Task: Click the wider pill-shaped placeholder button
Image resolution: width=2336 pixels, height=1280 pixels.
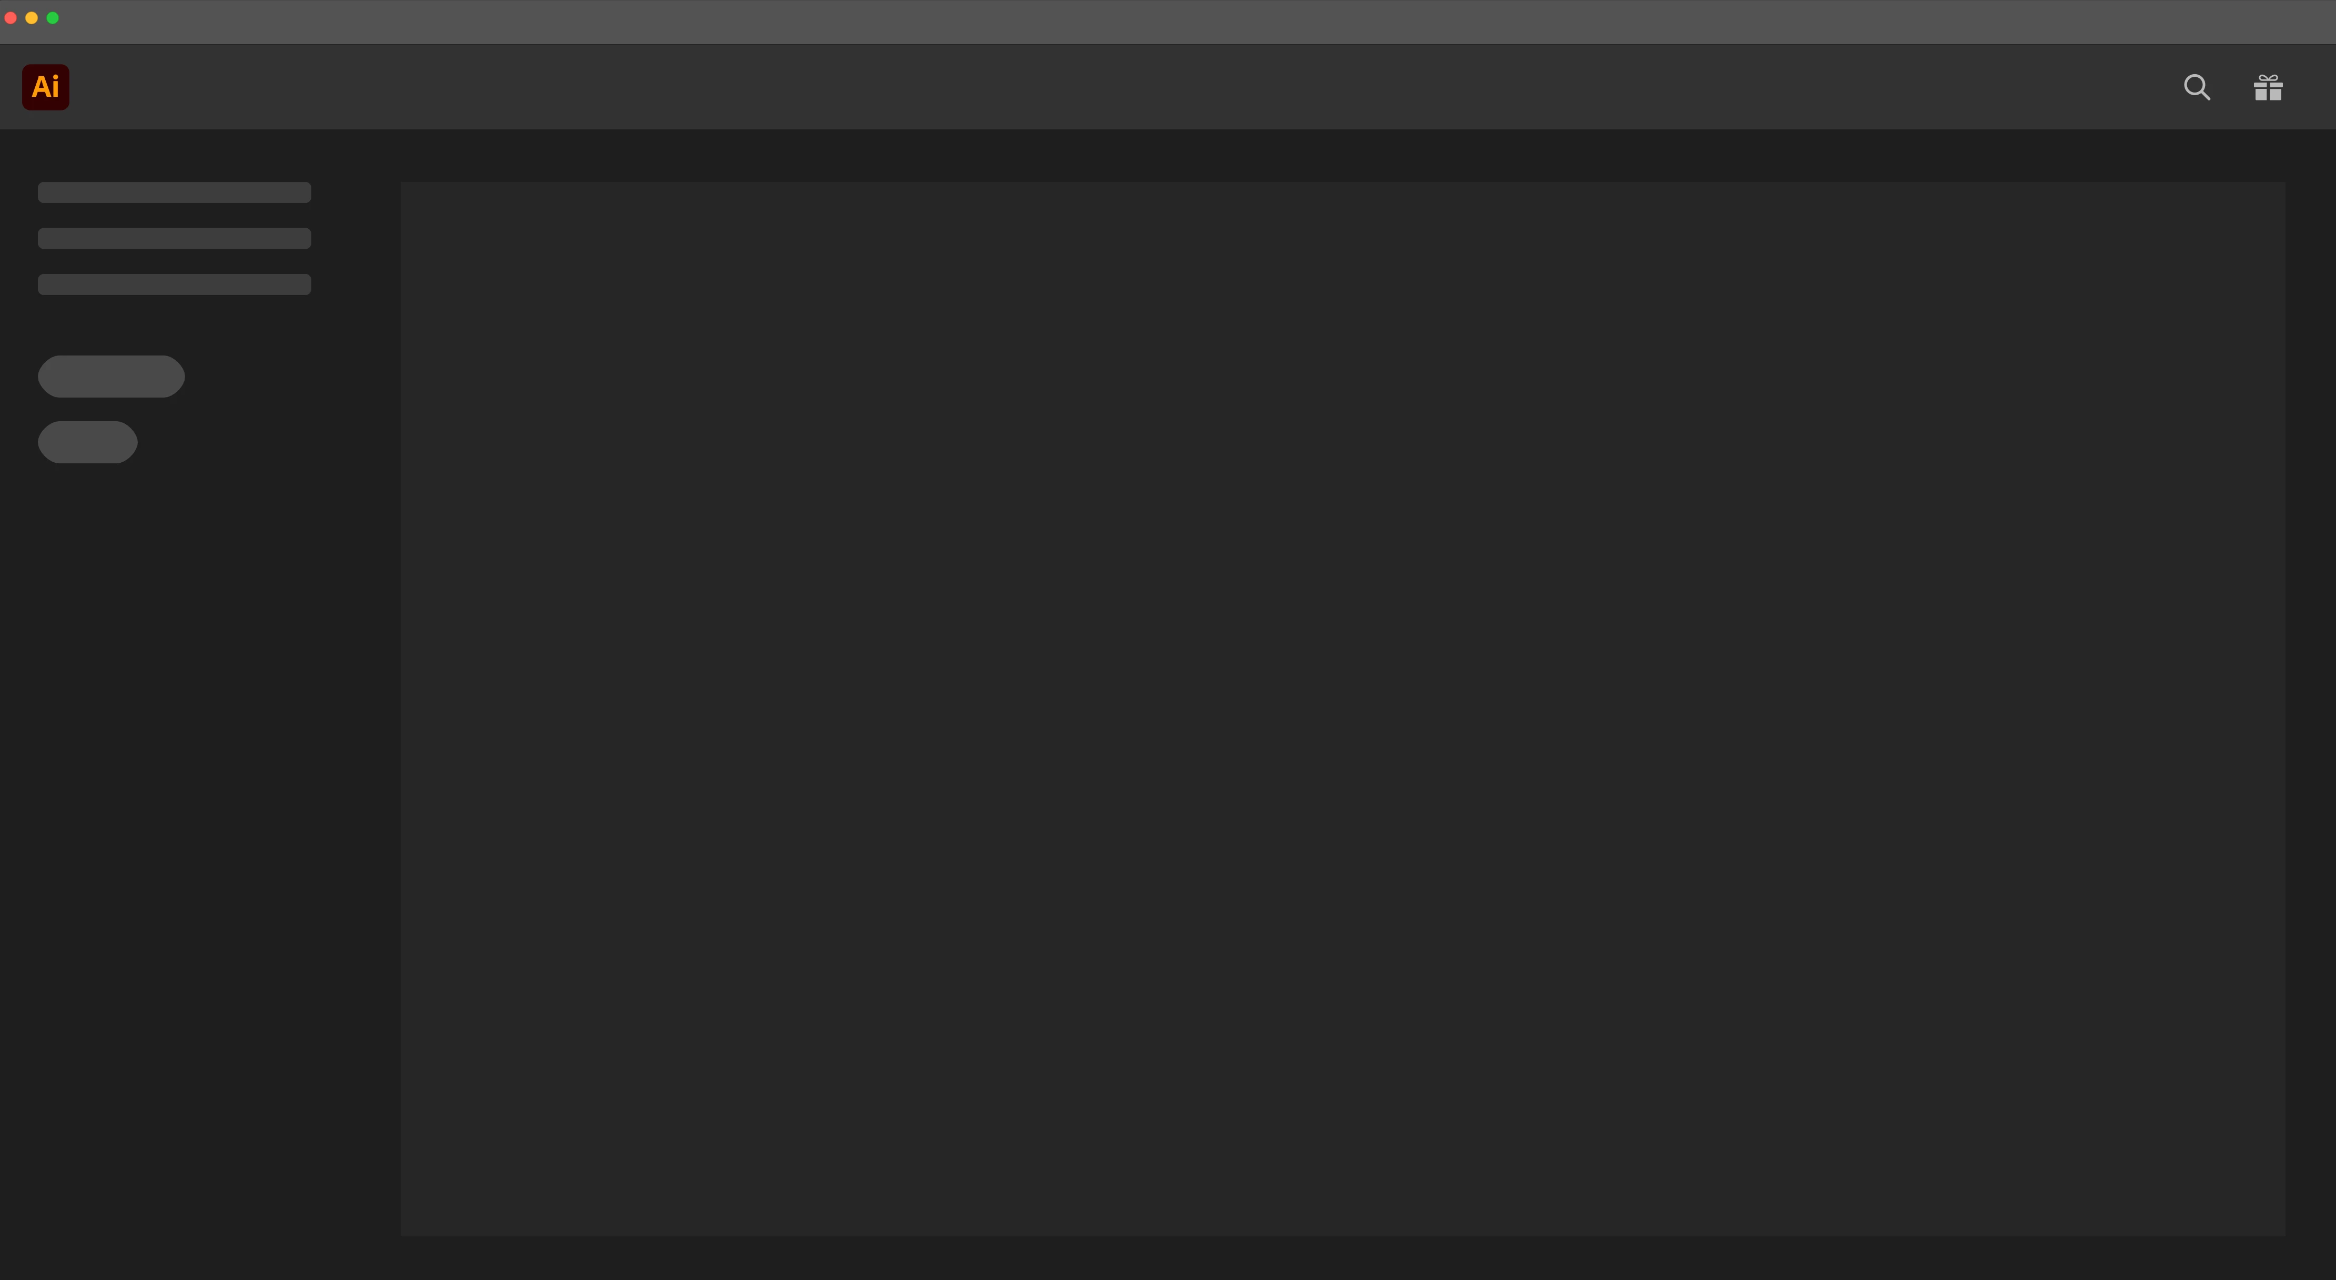Action: (110, 376)
